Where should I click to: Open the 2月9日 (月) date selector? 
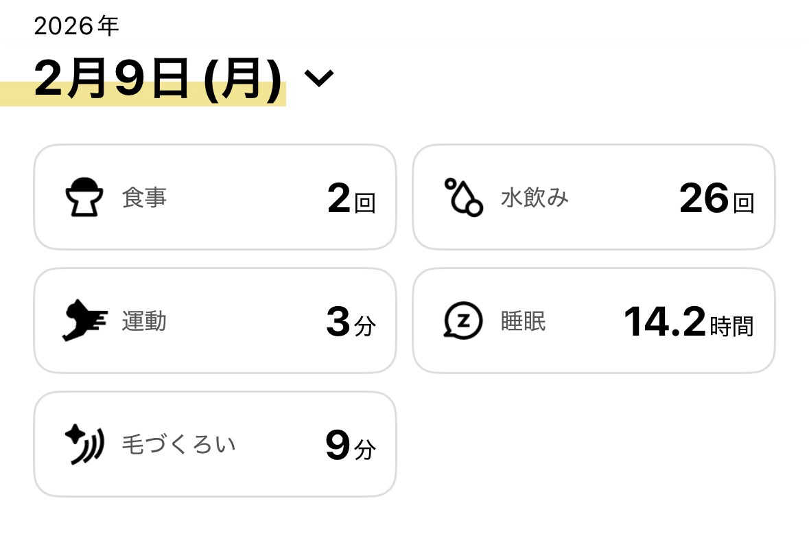[x=158, y=80]
